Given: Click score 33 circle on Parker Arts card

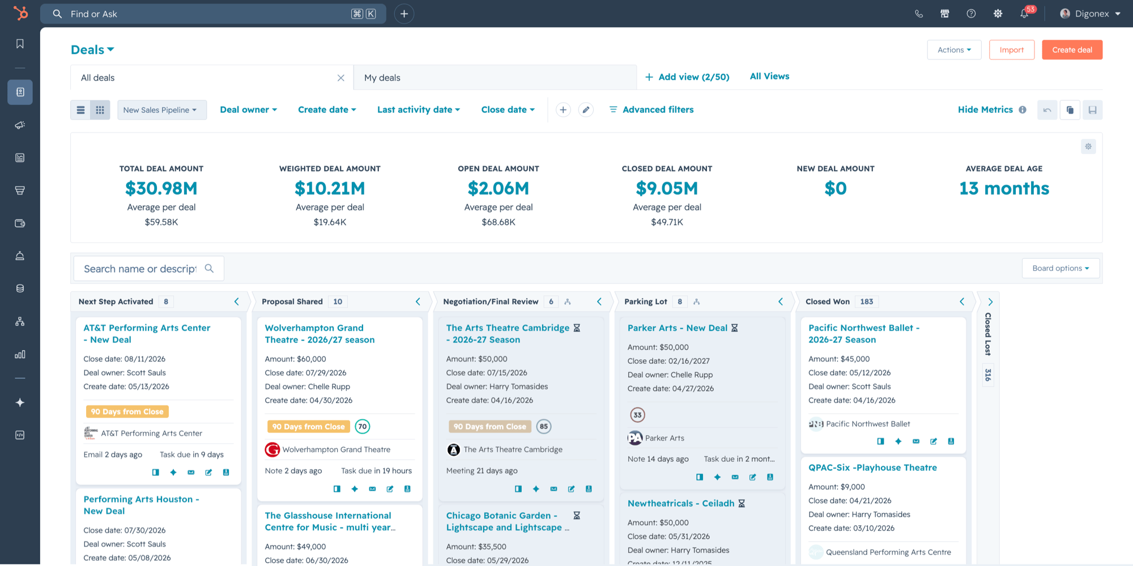Looking at the screenshot, I should (x=637, y=415).
